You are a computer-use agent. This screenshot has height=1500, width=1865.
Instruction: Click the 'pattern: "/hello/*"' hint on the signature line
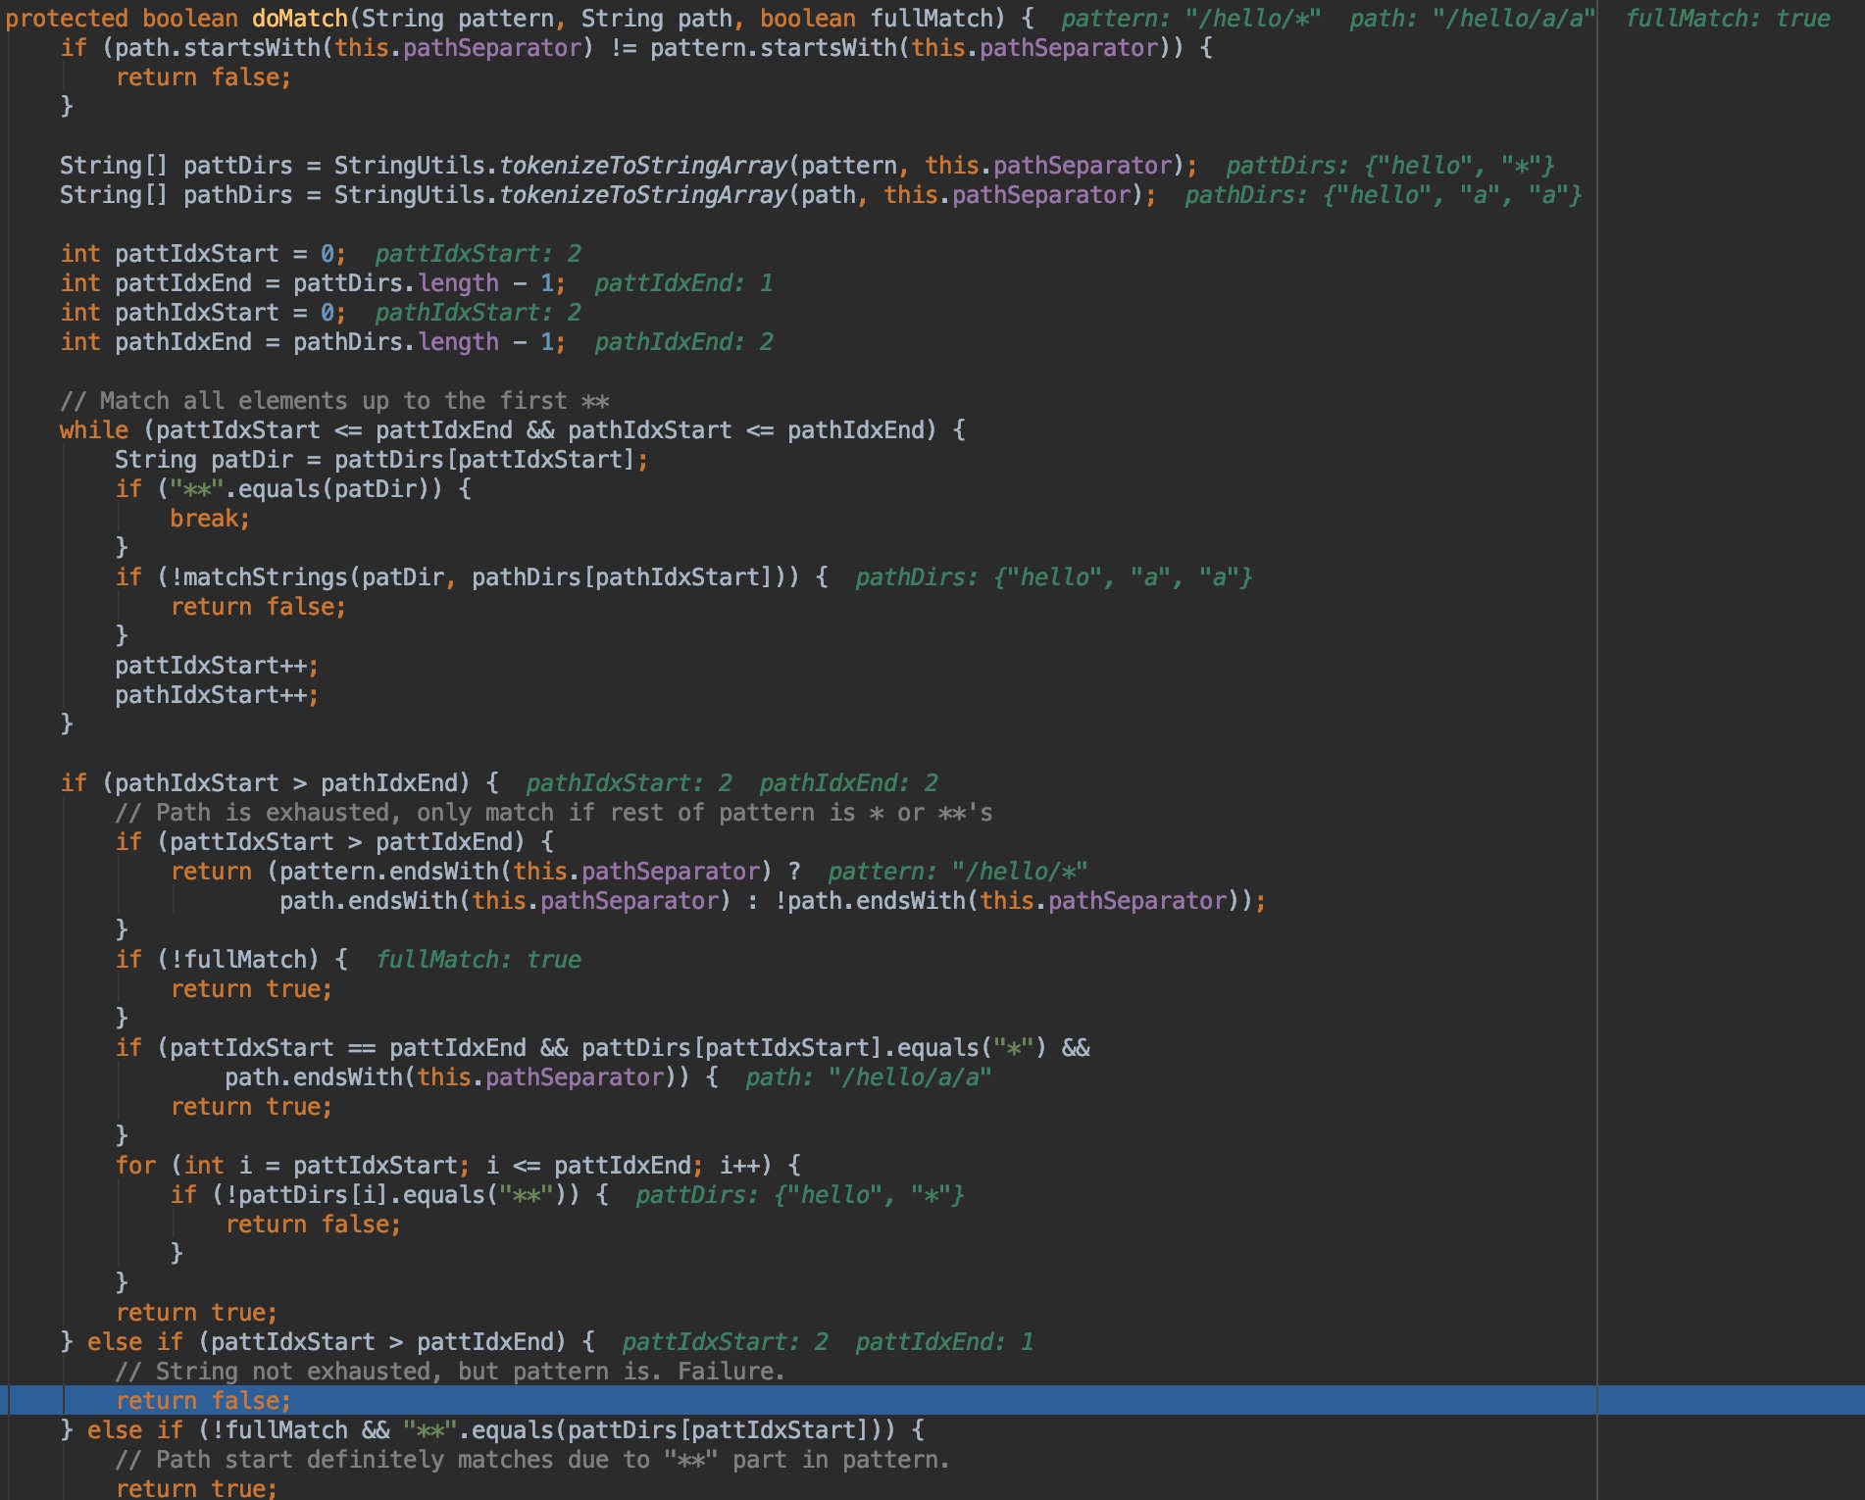1191,19
